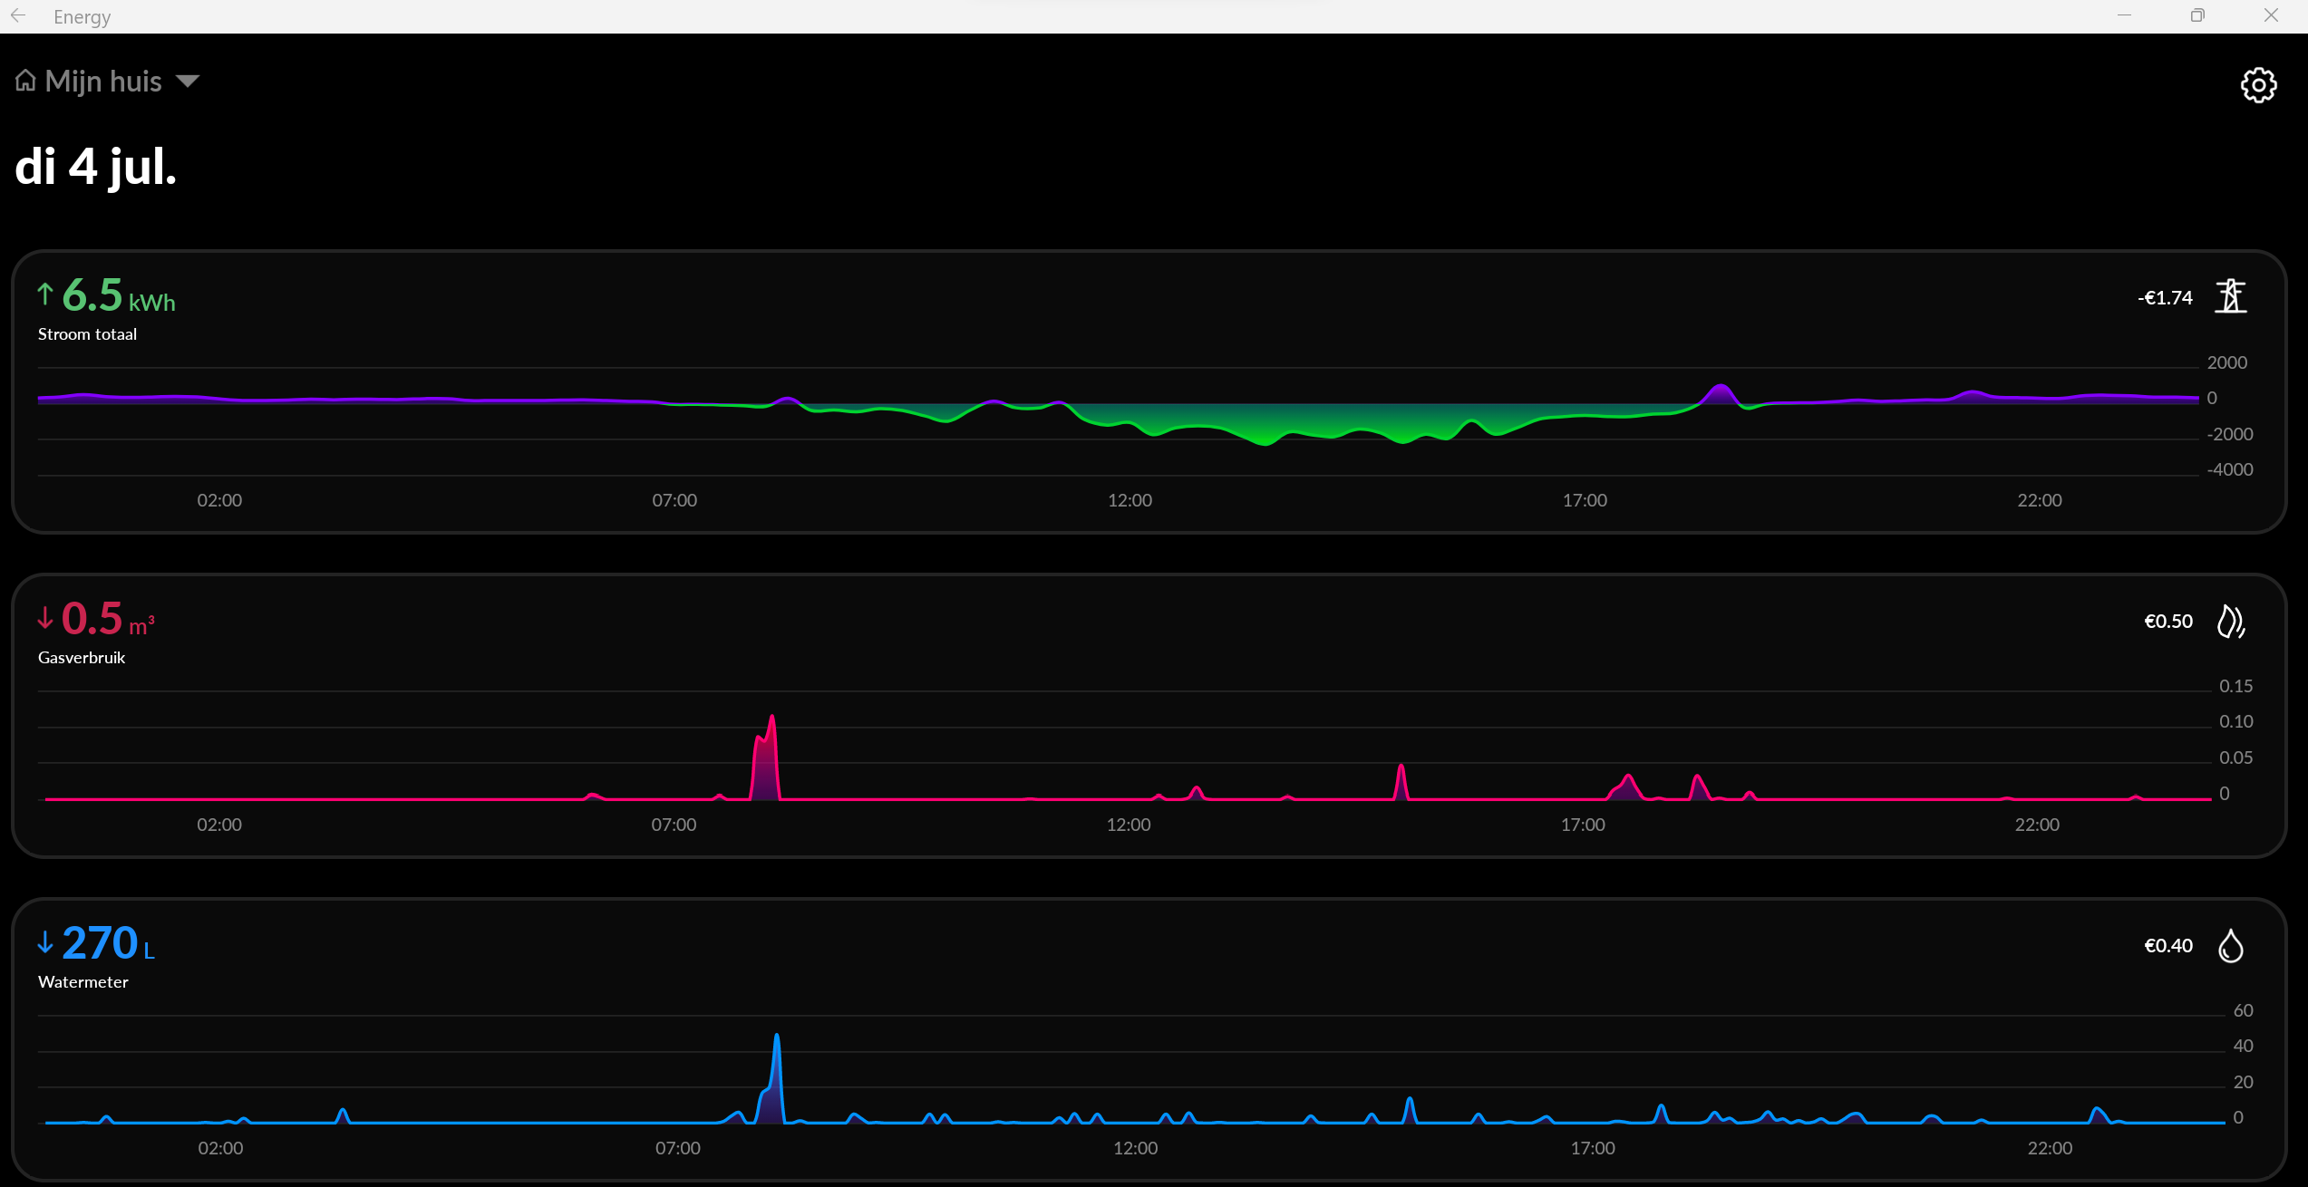
Task: Click the electricity pylon icon
Action: [x=2231, y=296]
